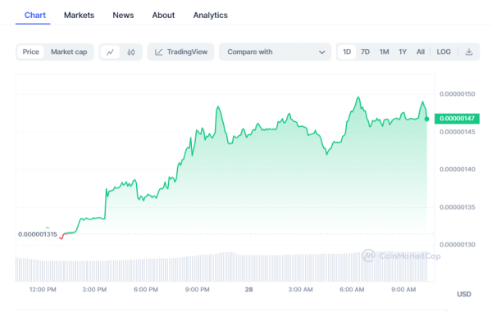This screenshot has width=492, height=312.
Task: Switch to the About tab
Action: (x=163, y=15)
